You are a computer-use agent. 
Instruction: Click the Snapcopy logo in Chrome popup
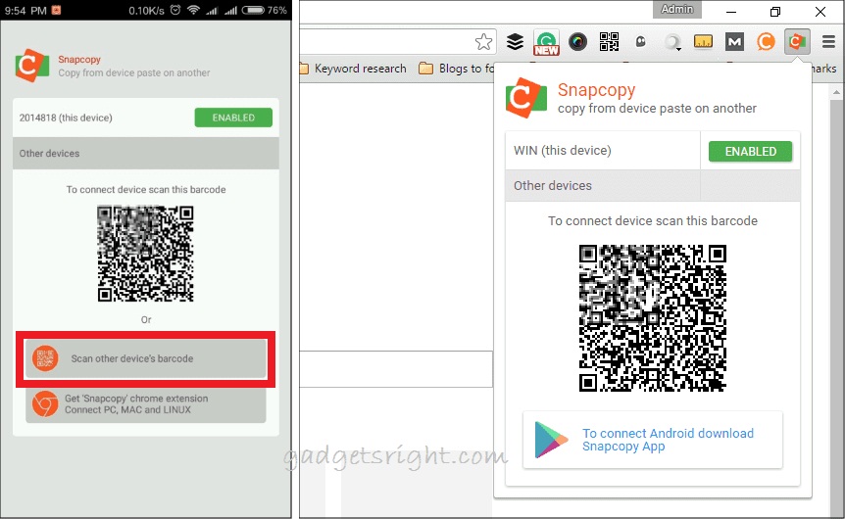click(525, 98)
